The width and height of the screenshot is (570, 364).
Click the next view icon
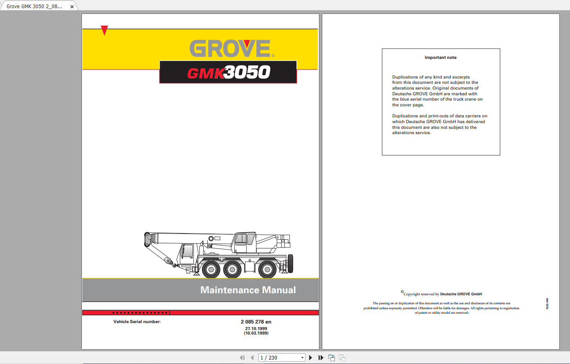[342, 357]
